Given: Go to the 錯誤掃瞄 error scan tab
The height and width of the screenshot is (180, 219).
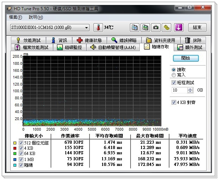Looking at the screenshot, I should [x=124, y=41].
